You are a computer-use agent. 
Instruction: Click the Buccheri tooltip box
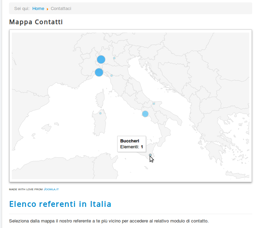[132, 144]
